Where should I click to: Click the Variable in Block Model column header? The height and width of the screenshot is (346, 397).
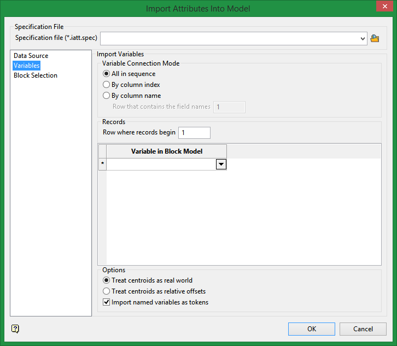[x=166, y=151]
